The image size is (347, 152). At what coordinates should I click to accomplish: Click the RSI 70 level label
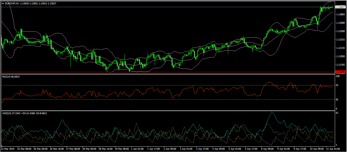point(337,85)
